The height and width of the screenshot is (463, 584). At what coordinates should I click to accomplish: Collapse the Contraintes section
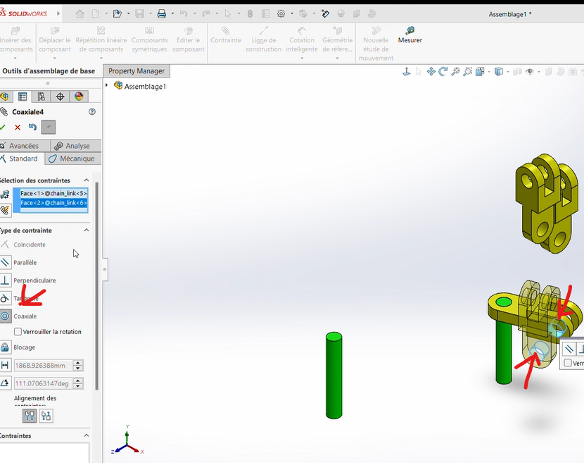point(87,436)
